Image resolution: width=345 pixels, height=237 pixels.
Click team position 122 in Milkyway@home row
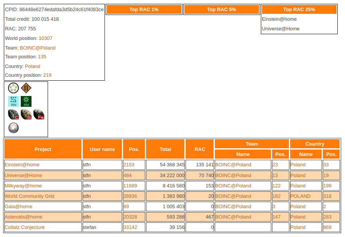pyautogui.click(x=276, y=186)
